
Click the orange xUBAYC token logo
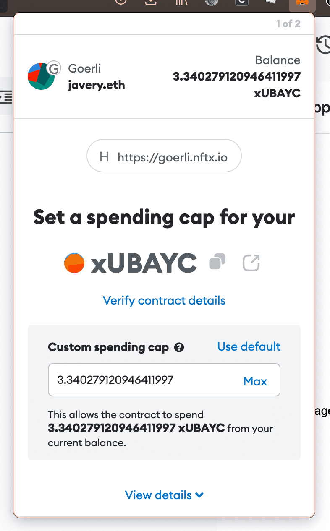(x=74, y=263)
